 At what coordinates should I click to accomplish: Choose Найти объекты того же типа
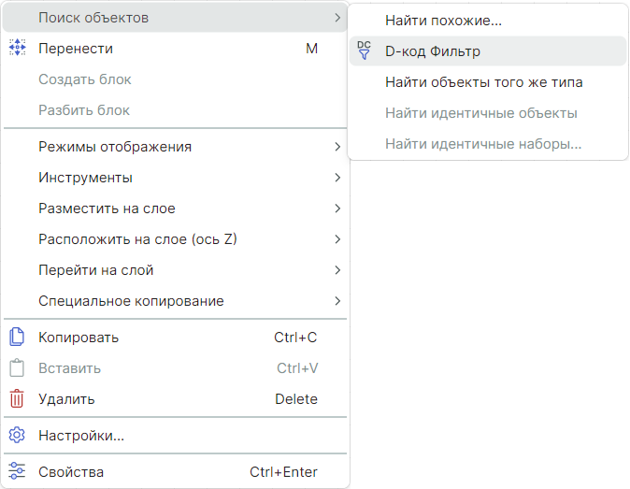[483, 82]
